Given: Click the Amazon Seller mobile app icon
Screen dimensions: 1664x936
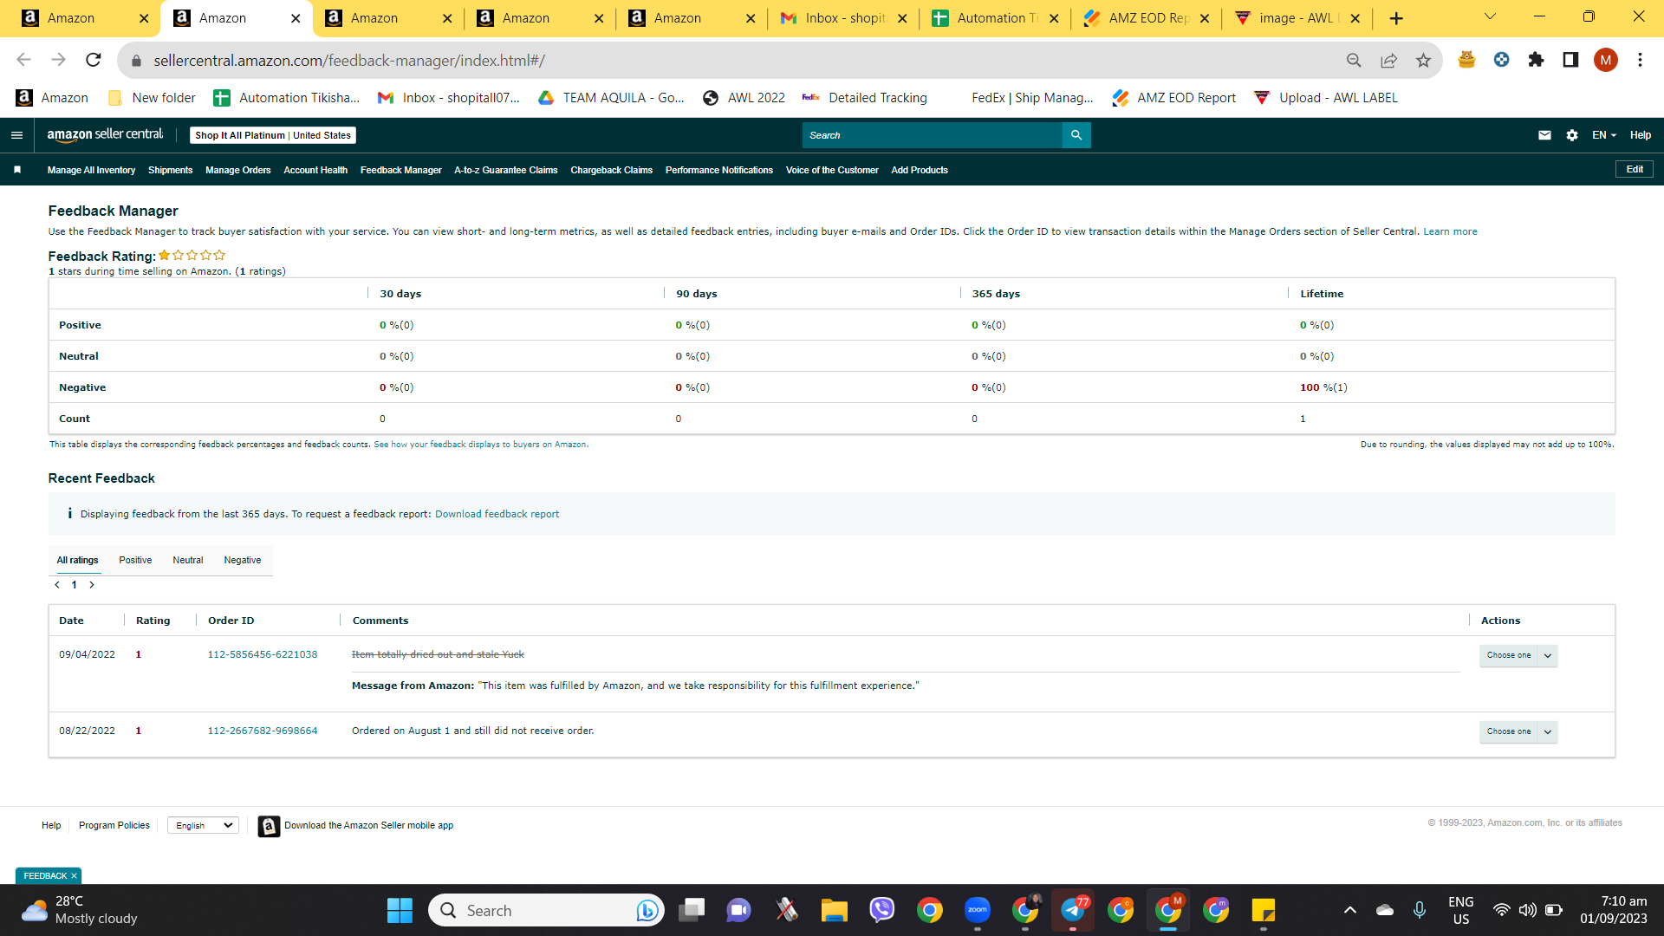Looking at the screenshot, I should 269,826.
